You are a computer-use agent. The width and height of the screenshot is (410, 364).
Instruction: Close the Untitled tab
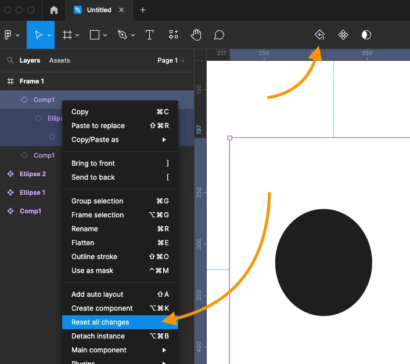click(x=121, y=10)
